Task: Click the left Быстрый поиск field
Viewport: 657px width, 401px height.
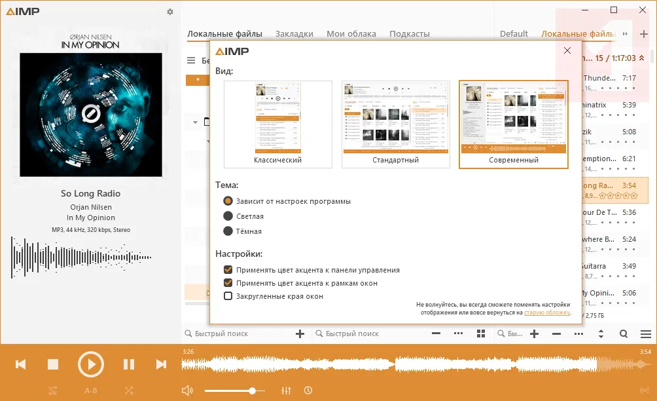Action: [x=239, y=334]
